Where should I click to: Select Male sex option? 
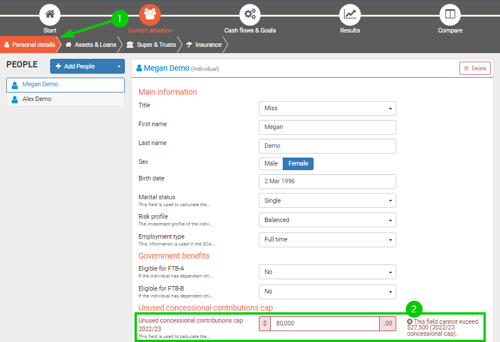271,164
